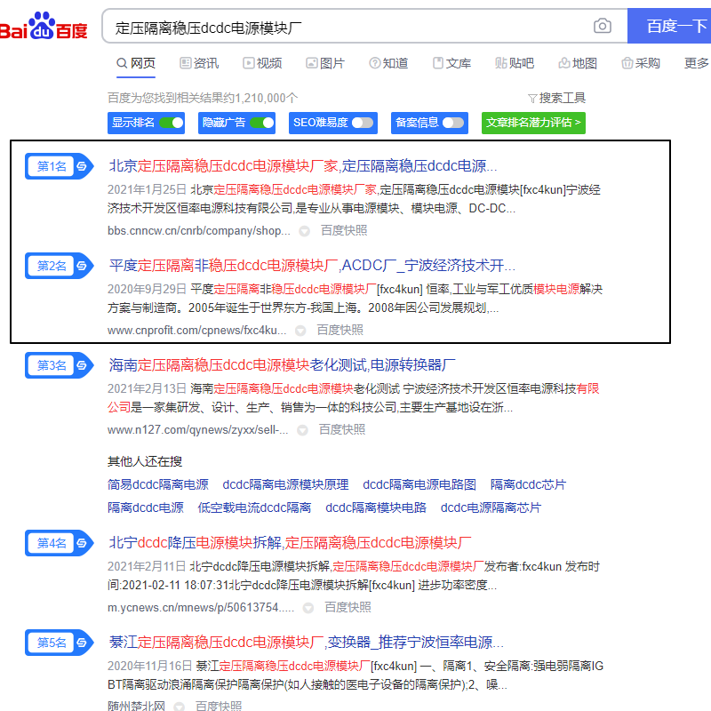
Task: Open the 采购 tab
Action: coord(641,63)
